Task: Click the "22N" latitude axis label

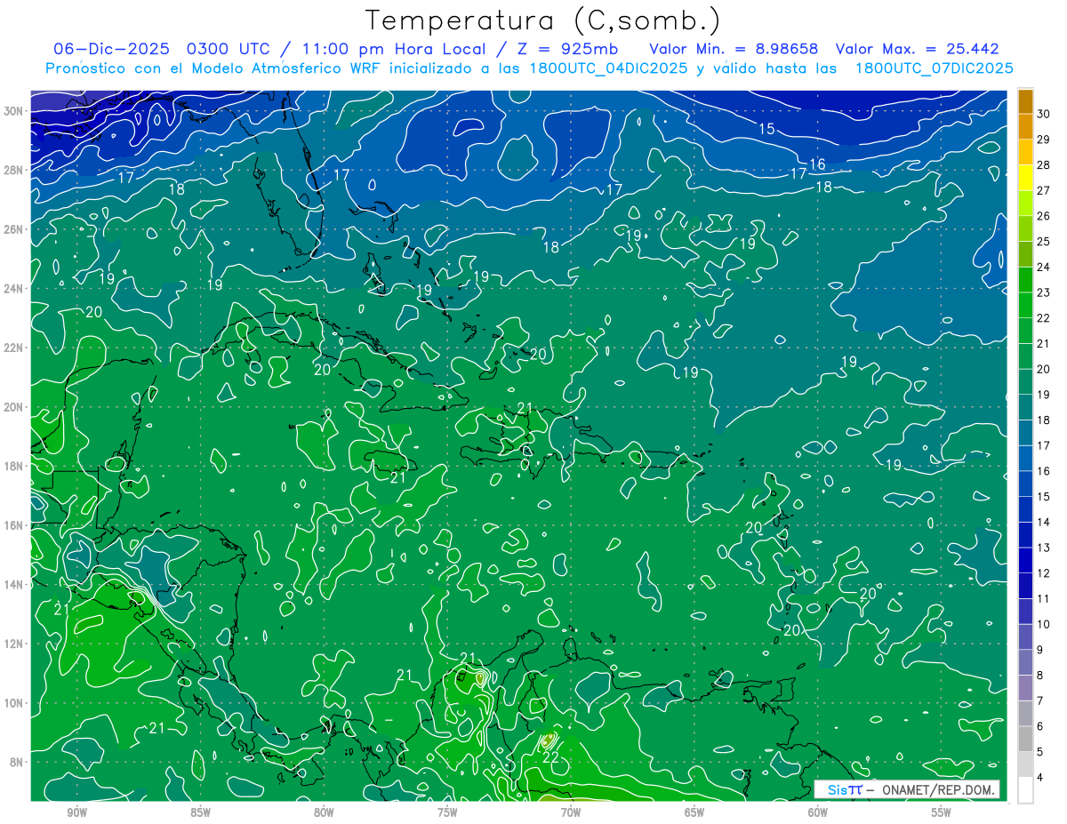Action: 13,348
